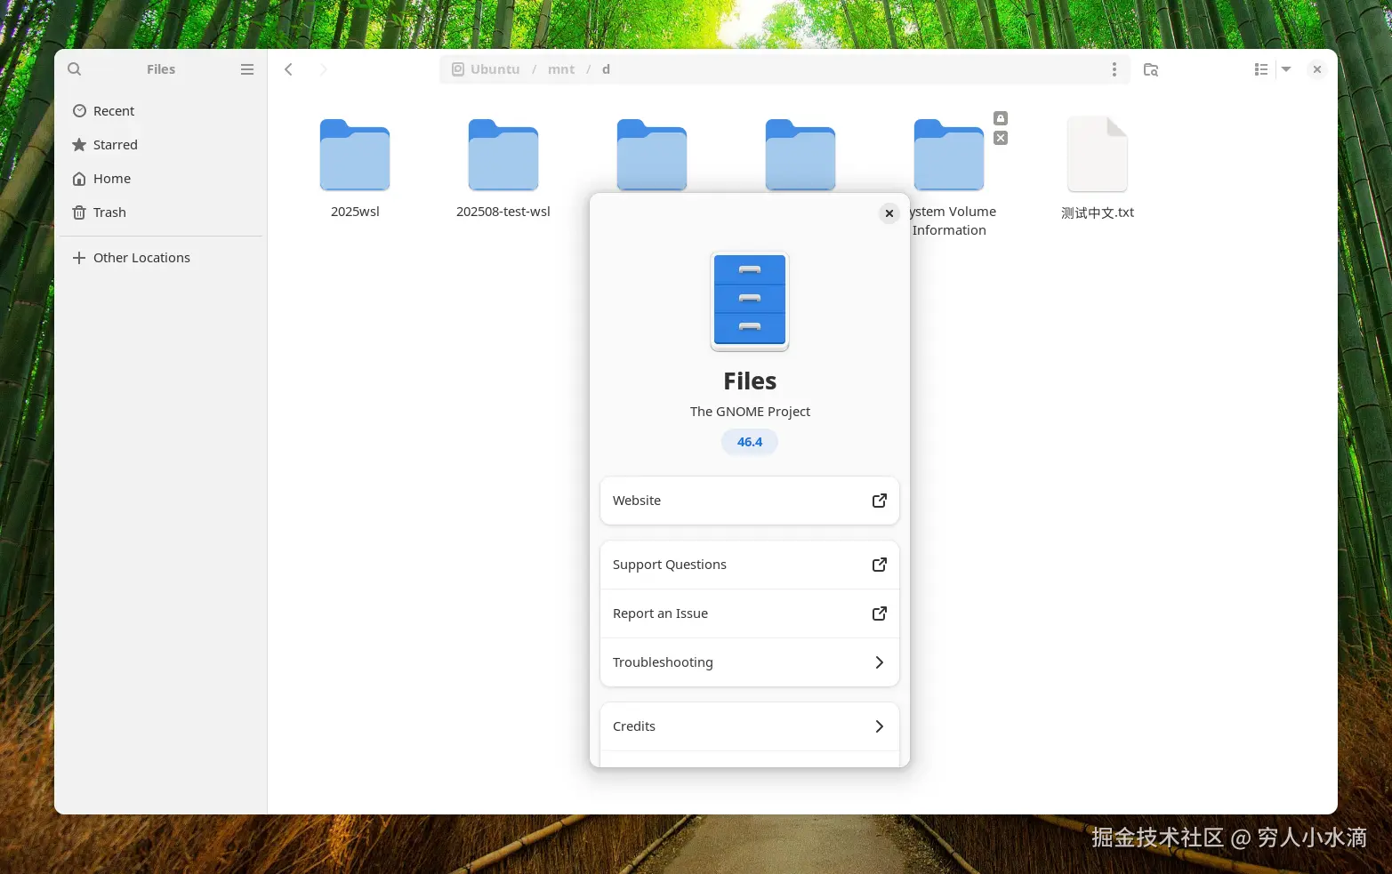Click the Credits chevron arrow
The image size is (1392, 874).
tap(880, 726)
